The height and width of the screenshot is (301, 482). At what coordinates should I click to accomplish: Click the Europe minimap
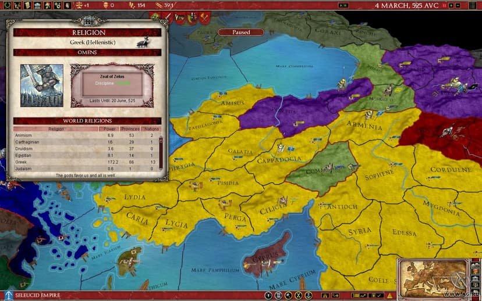point(433,279)
